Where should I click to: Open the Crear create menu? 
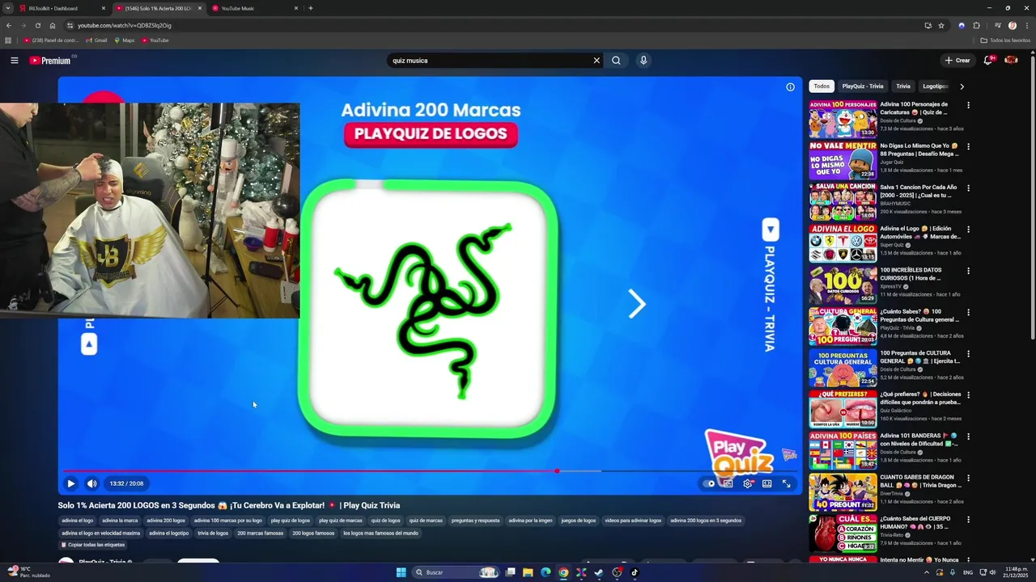pyautogui.click(x=957, y=61)
